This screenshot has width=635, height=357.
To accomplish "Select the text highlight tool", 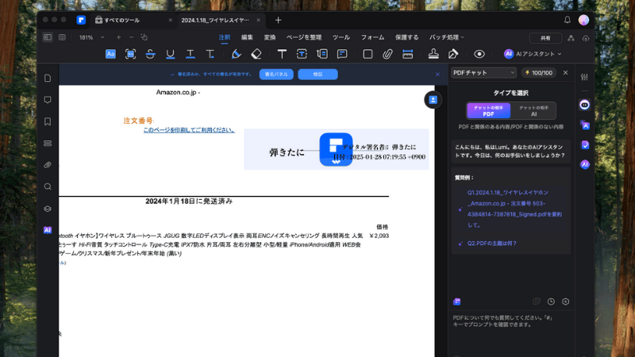I will pos(110,54).
